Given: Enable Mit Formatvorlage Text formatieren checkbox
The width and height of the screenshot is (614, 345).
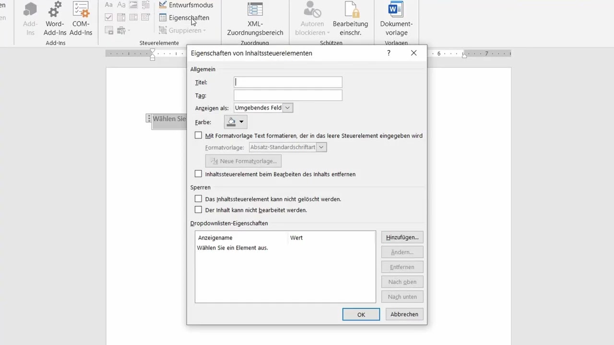Looking at the screenshot, I should point(198,136).
